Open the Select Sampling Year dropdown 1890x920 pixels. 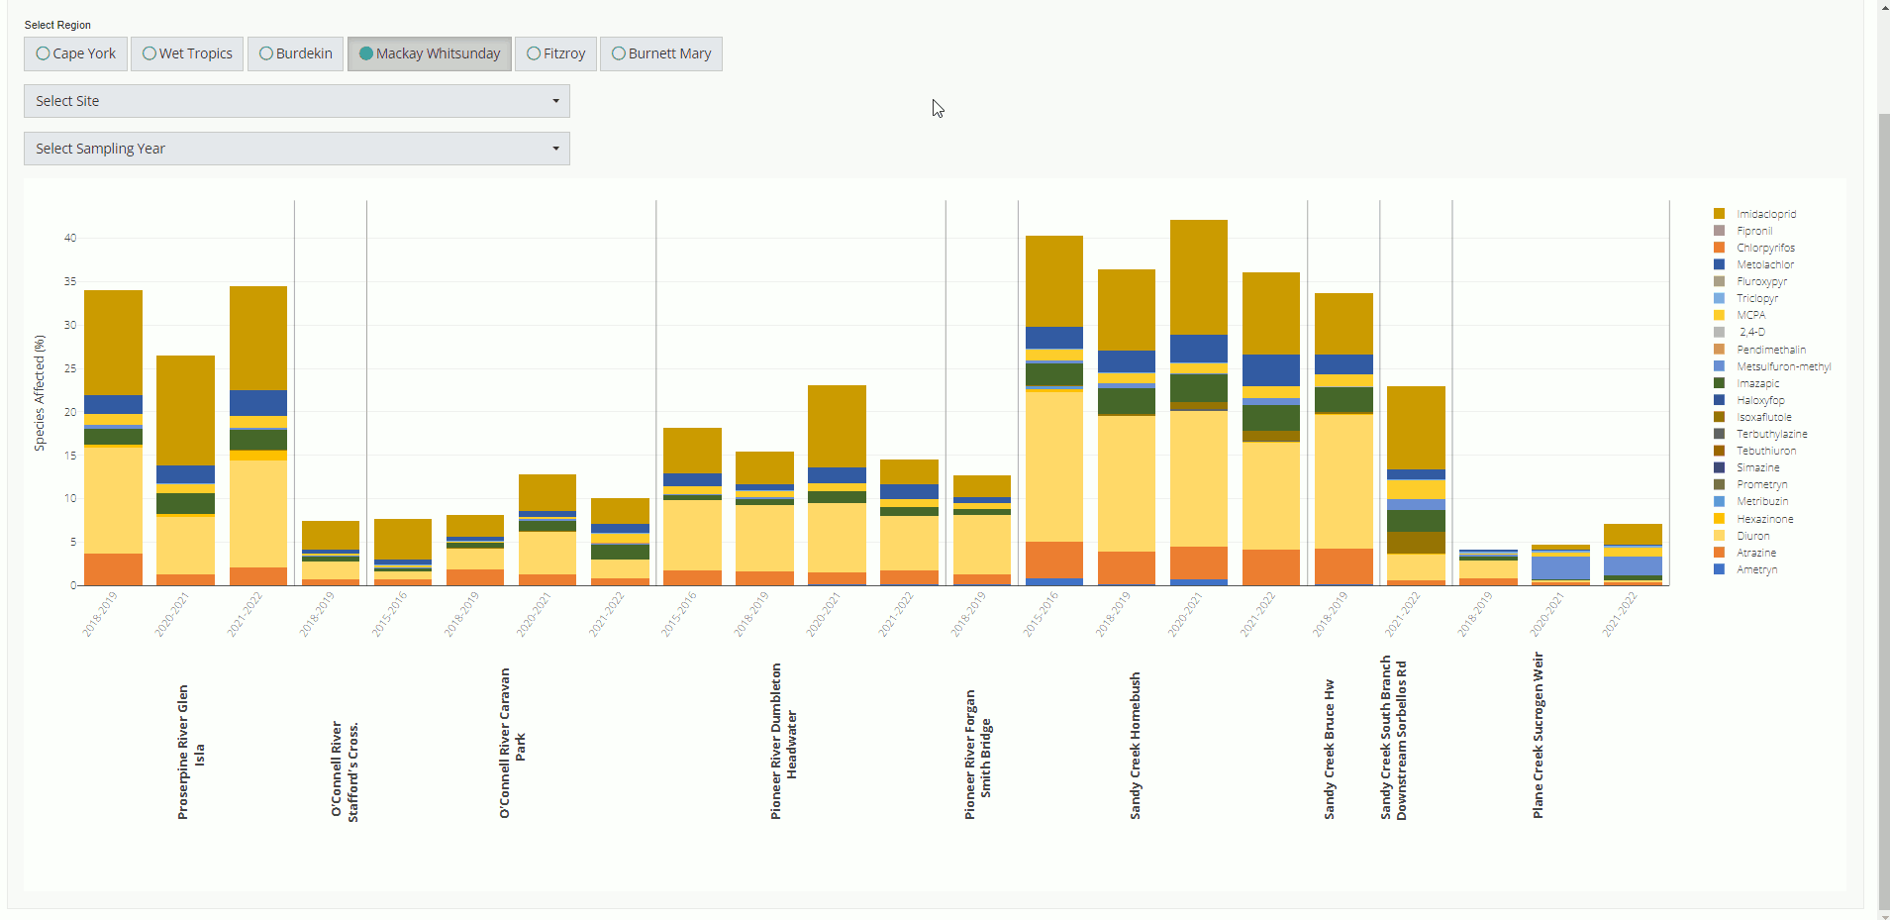point(297,149)
